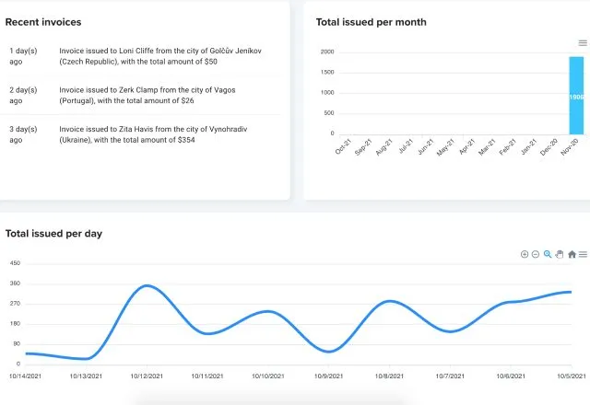The image size is (590, 405).
Task: Click the Oct-21 month label
Action: 343,146
